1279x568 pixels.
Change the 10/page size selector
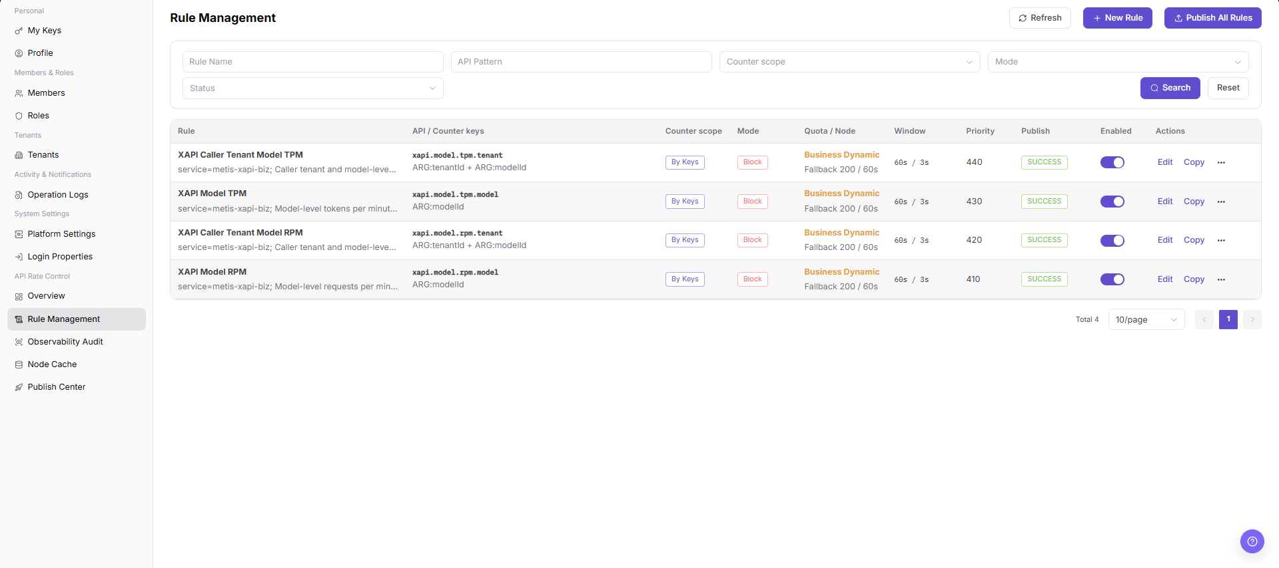[1146, 319]
